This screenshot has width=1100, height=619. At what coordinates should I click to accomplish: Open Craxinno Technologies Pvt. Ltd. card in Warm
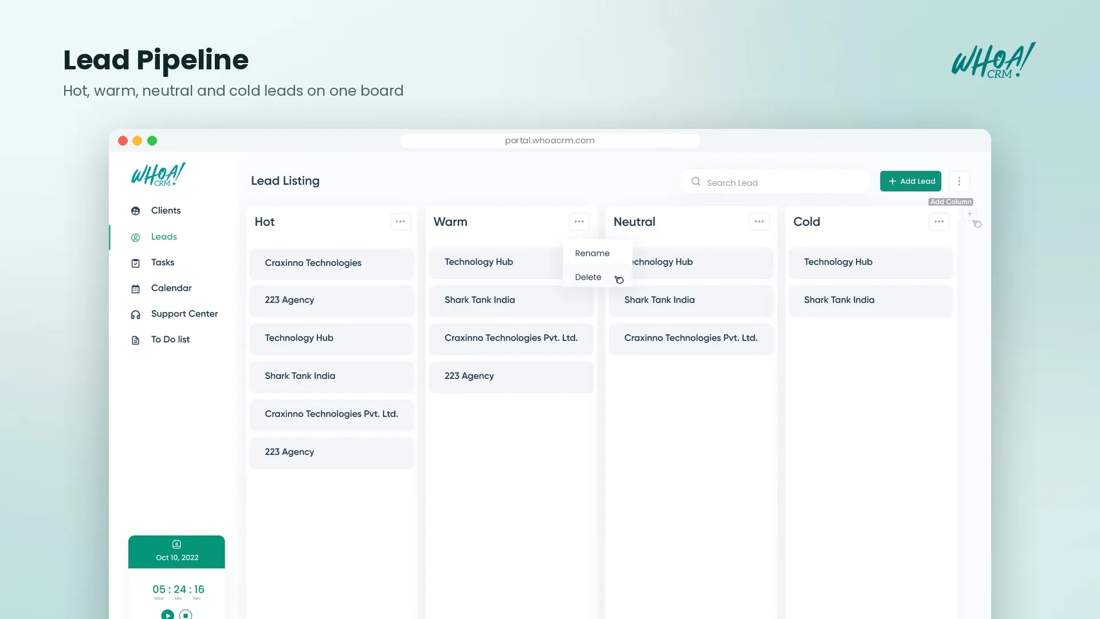pos(512,339)
